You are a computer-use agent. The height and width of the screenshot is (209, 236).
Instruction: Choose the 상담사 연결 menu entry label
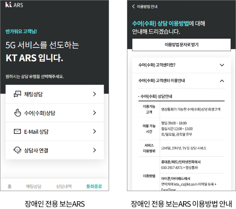pos(36,150)
